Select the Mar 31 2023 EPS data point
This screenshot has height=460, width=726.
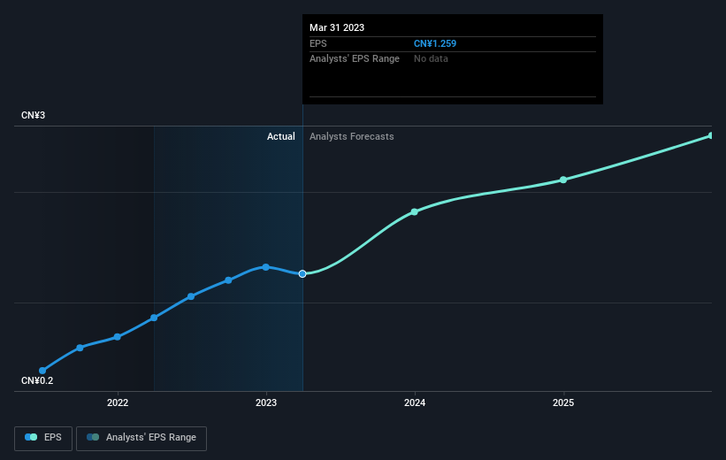302,273
